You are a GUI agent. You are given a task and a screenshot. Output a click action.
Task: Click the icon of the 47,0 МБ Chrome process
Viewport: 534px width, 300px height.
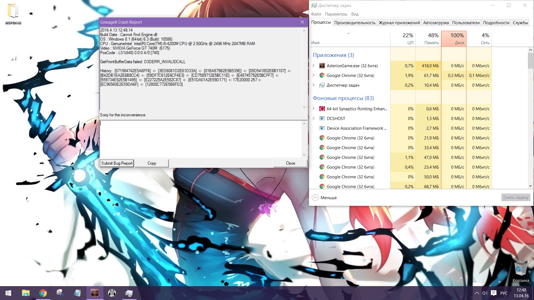(322, 157)
